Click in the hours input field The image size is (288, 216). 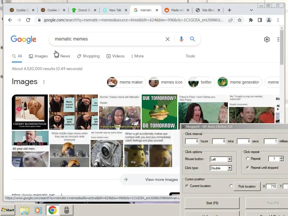click(x=192, y=141)
